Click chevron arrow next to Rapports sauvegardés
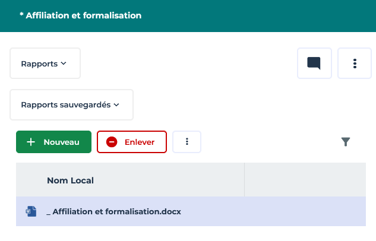Screen dimensions: 376x241 click(116, 105)
